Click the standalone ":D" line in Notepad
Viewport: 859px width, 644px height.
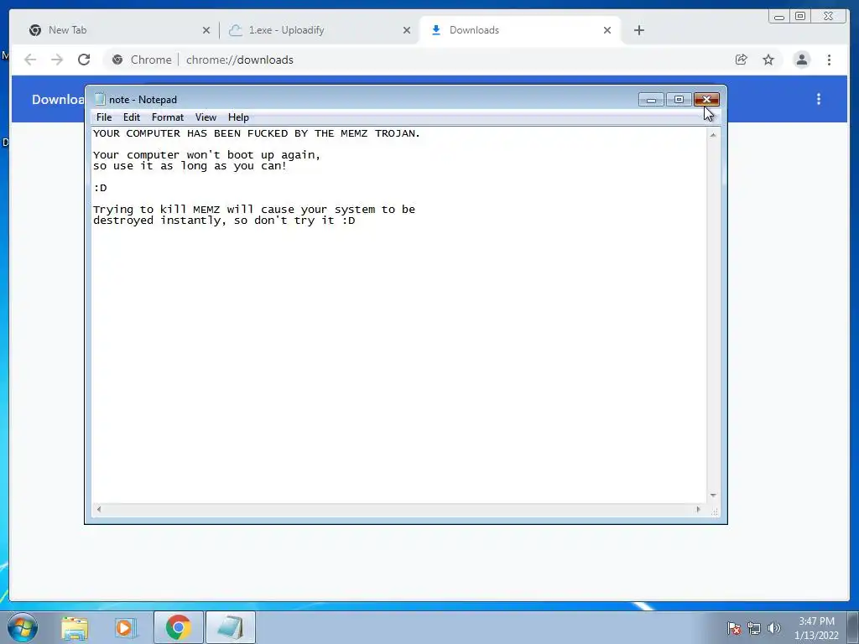pyautogui.click(x=101, y=188)
